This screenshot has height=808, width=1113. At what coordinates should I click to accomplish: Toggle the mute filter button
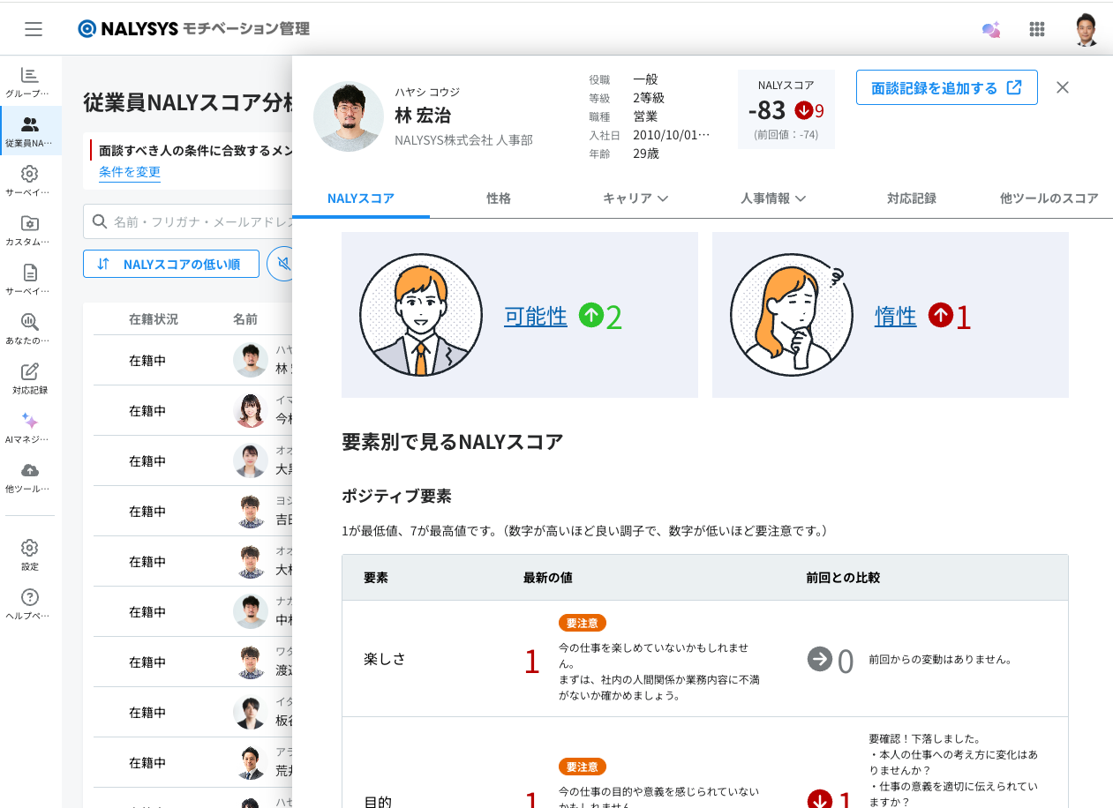pyautogui.click(x=282, y=264)
